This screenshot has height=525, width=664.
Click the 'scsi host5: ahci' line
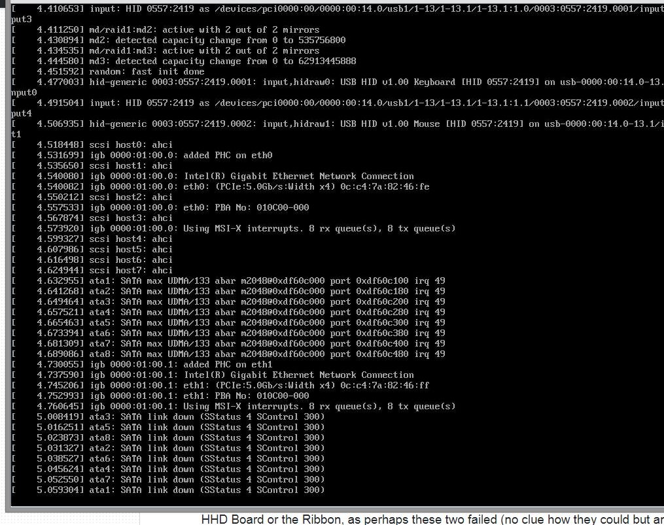pyautogui.click(x=92, y=249)
